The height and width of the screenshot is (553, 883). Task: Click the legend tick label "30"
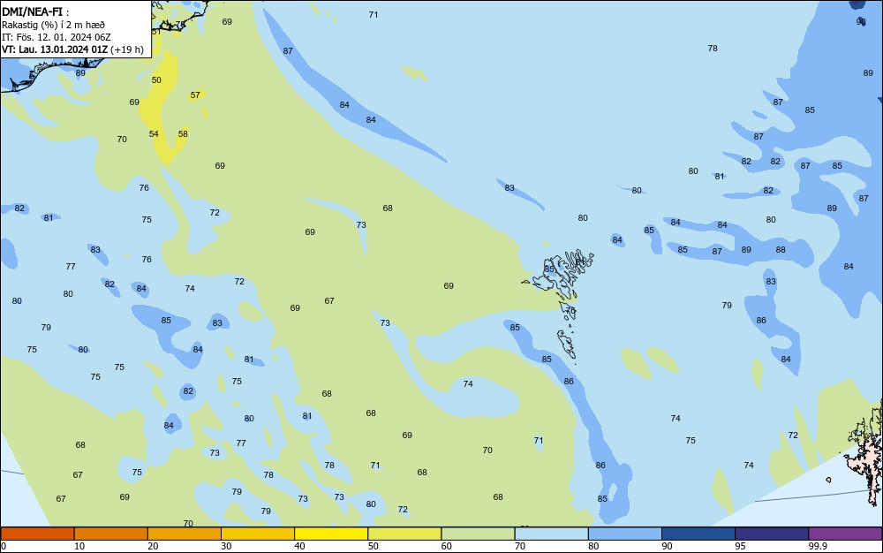[226, 546]
